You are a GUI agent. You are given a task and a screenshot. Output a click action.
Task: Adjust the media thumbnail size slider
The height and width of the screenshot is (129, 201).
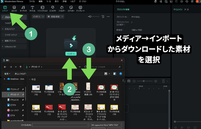(90, 17)
